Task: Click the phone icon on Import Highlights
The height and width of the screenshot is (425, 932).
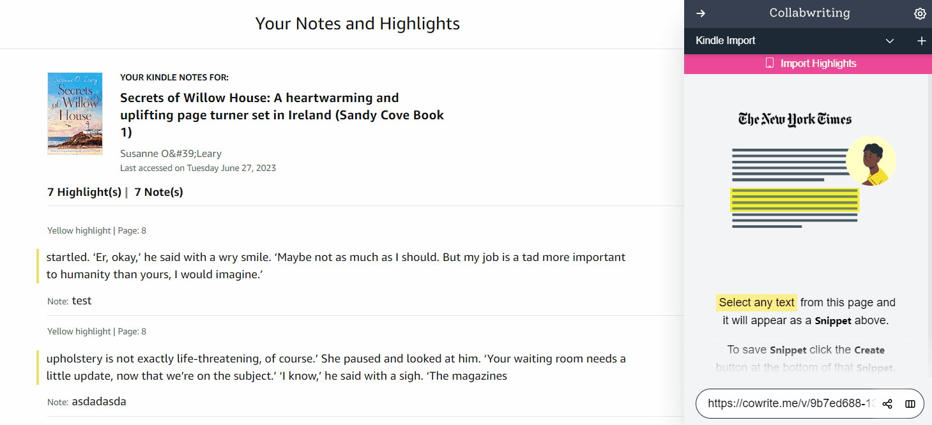Action: (770, 63)
